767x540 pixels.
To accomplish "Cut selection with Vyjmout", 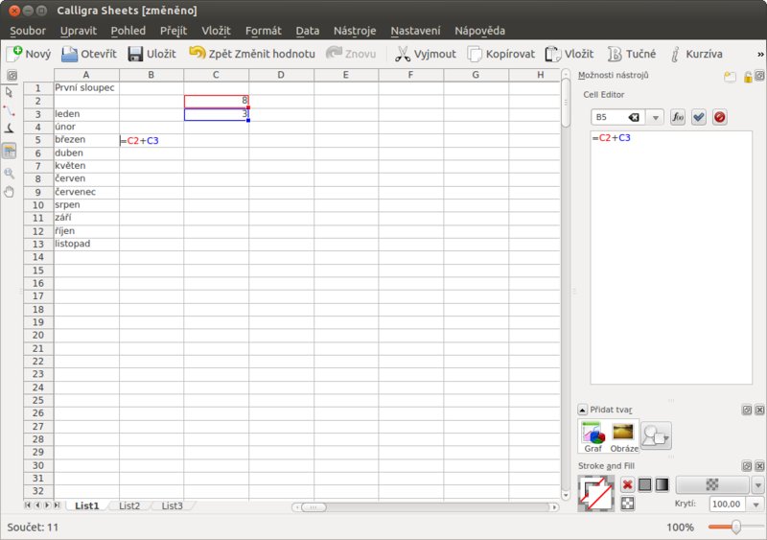I will 425,54.
